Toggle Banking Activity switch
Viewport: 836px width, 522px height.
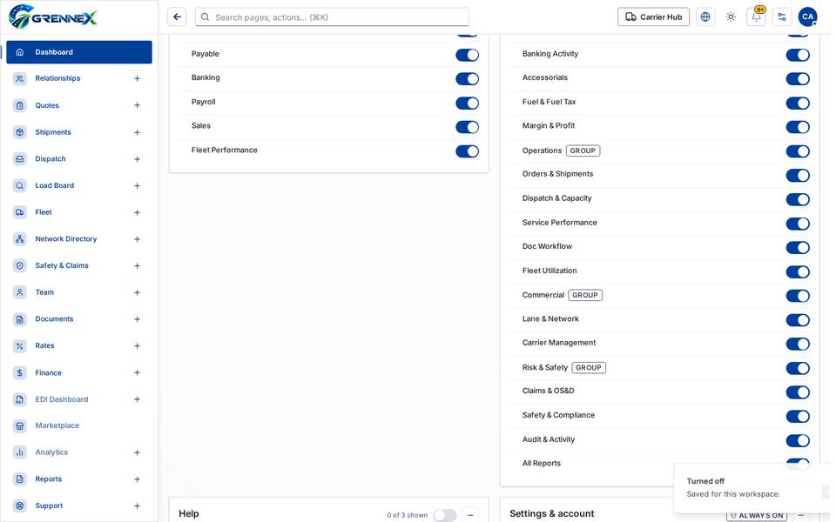798,55
